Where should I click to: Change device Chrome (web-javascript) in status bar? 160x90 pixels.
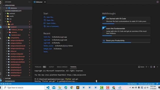point(146,84)
